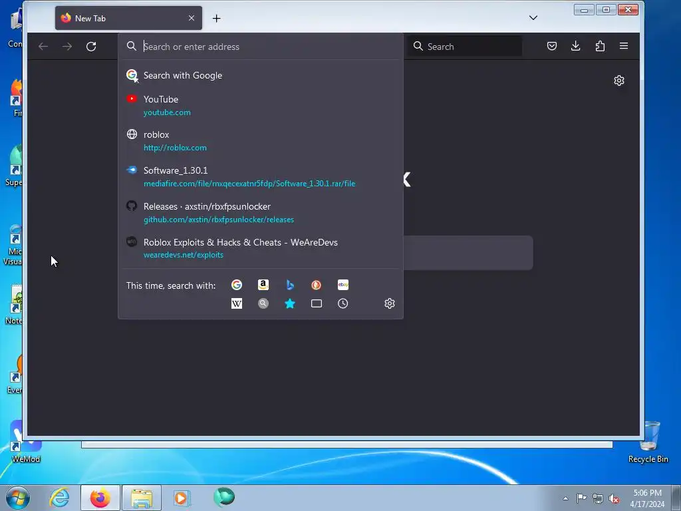Open the Extensions puzzle icon
This screenshot has width=681, height=511.
600,46
